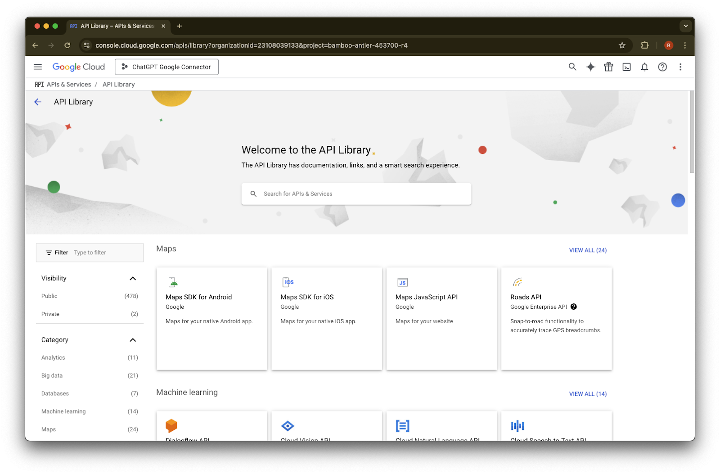Expand the browser tab search dropdown
Screen dimensions: 720x474
[x=686, y=26]
